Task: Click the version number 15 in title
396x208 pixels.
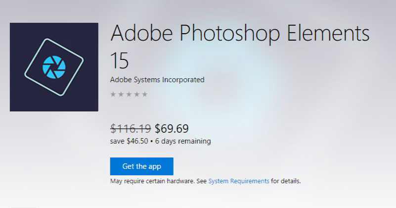Action: coord(120,61)
